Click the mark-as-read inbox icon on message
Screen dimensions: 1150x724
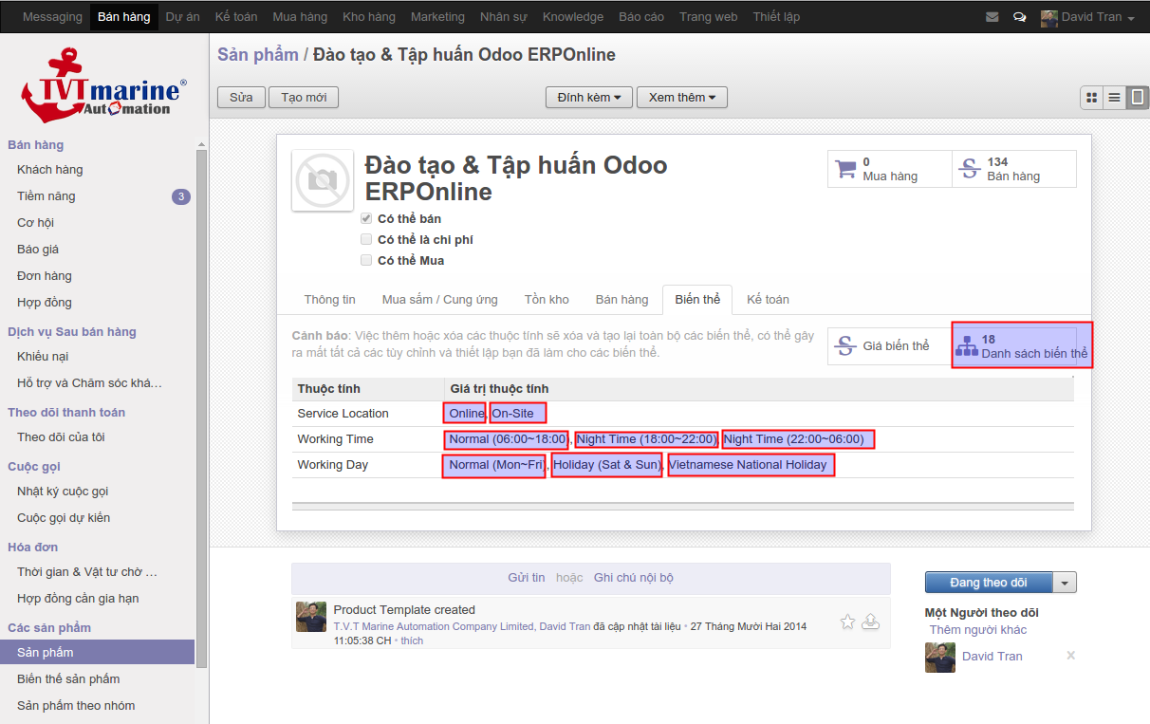coord(870,622)
